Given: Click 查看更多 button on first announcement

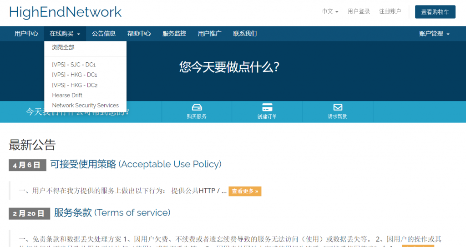Looking at the screenshot, I should (245, 191).
